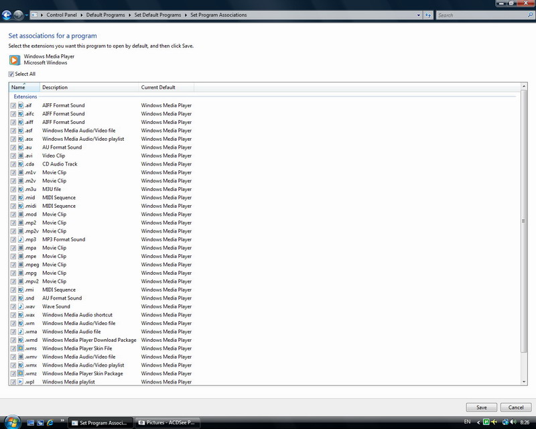Click the .avi file type icon
The height and width of the screenshot is (429, 536).
tap(21, 156)
